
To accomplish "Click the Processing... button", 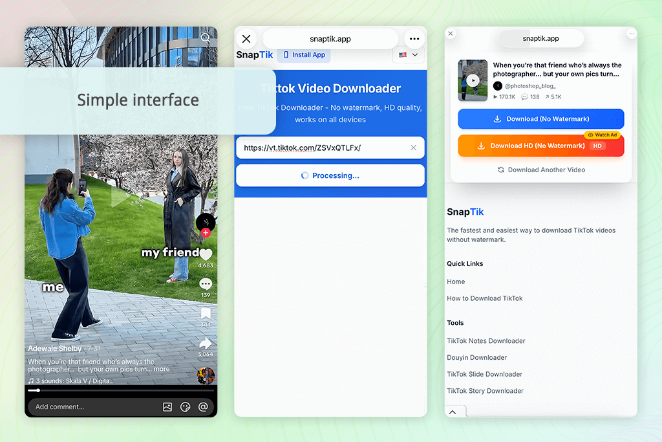I will click(x=330, y=175).
